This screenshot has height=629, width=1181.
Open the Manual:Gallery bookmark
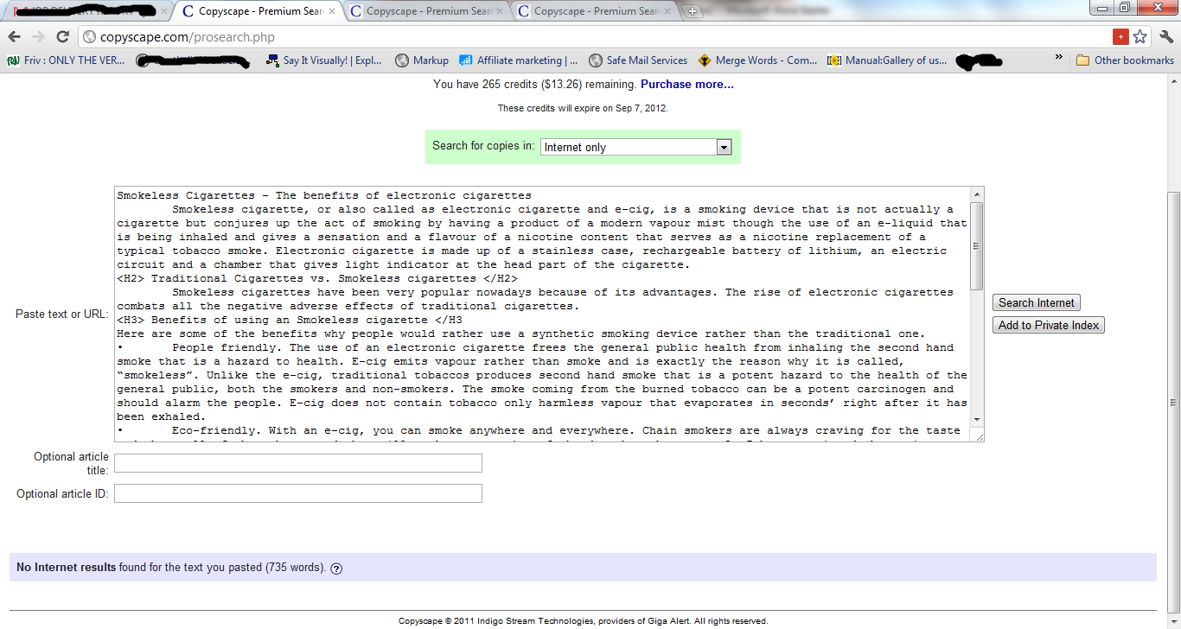point(887,60)
